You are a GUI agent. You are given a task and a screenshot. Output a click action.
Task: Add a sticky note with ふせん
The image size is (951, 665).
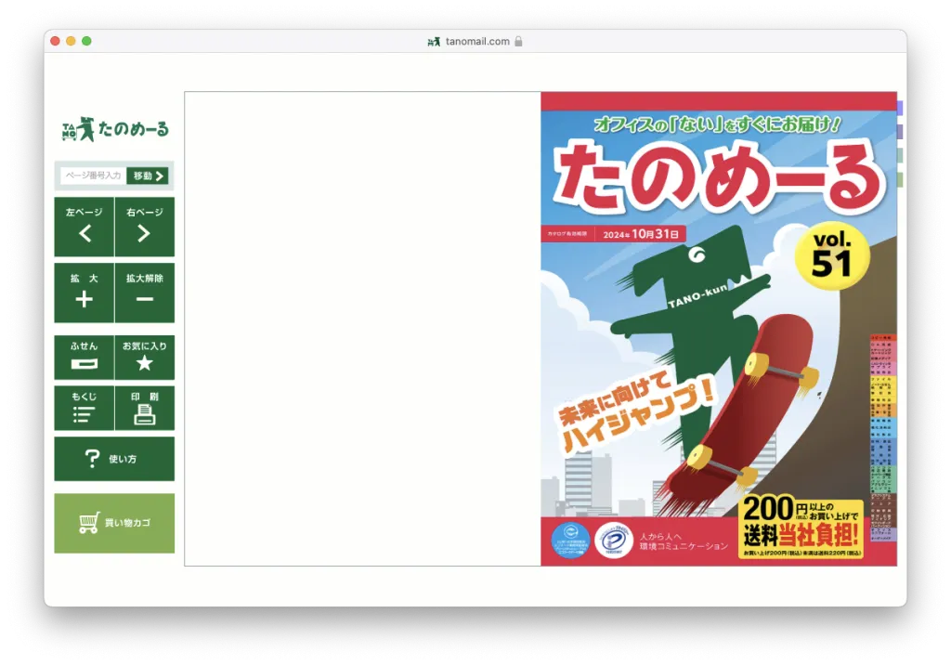click(x=84, y=357)
